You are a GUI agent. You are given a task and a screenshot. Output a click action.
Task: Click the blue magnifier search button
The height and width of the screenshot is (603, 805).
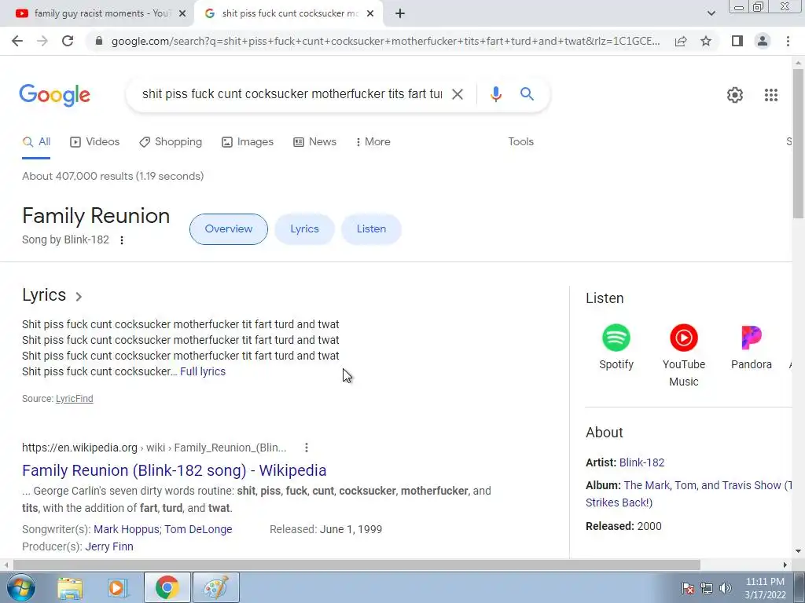tap(527, 94)
